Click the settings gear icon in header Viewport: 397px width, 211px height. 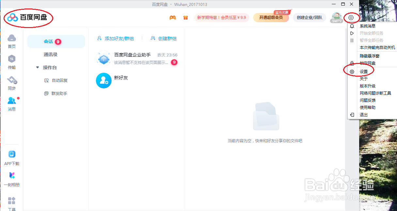[351, 18]
